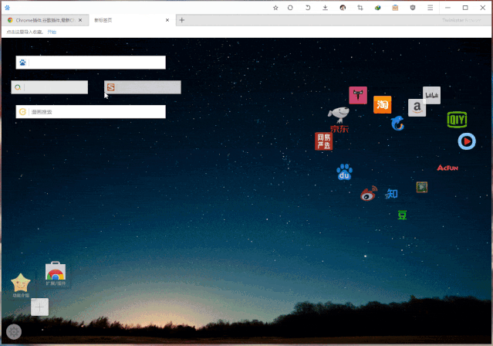This screenshot has width=493, height=346.
Task: Open the AcFun shortcut icon
Action: click(x=447, y=168)
